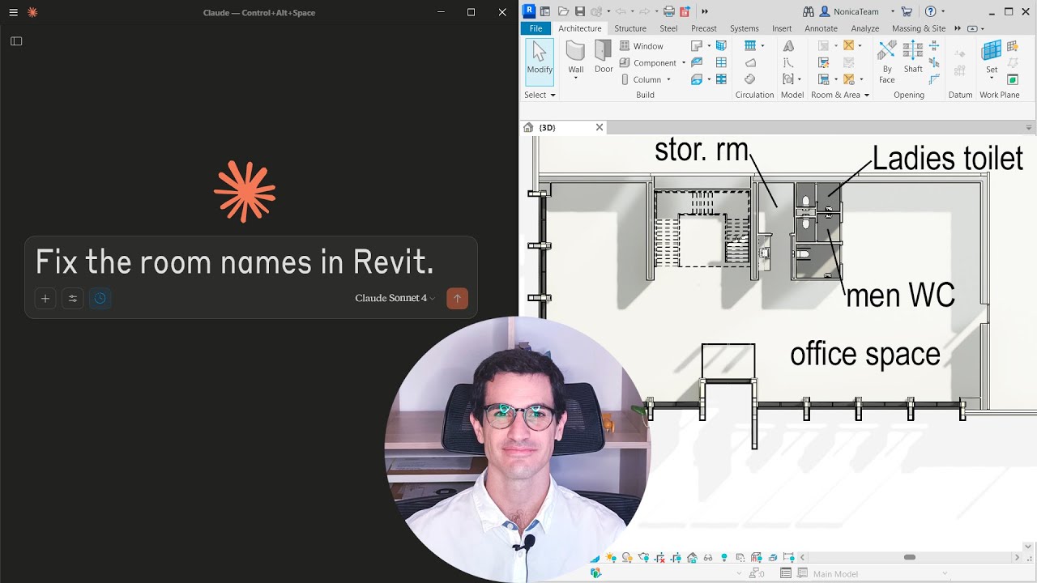Viewport: 1037px width, 583px height.
Task: Open the Claude Sonnet 4 model selector
Action: click(x=395, y=298)
